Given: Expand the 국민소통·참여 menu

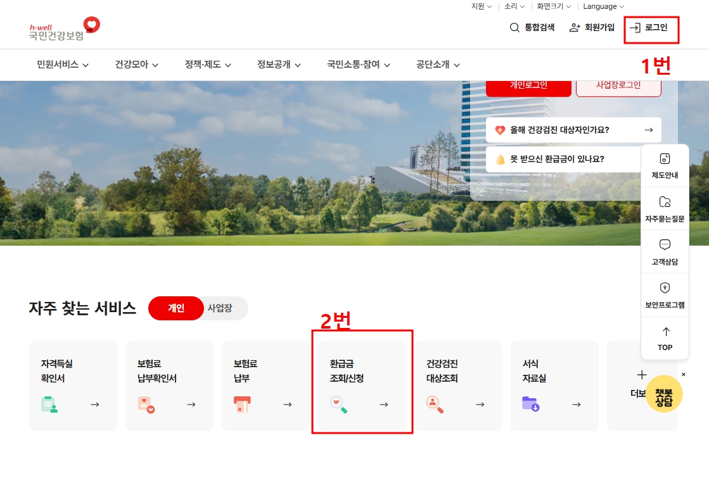Looking at the screenshot, I should pyautogui.click(x=359, y=65).
